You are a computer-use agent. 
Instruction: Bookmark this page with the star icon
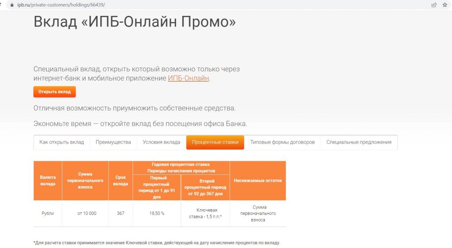(444, 4)
